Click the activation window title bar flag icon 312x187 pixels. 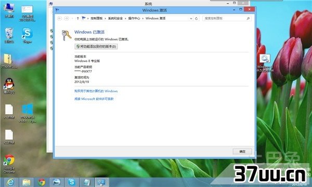click(x=57, y=10)
